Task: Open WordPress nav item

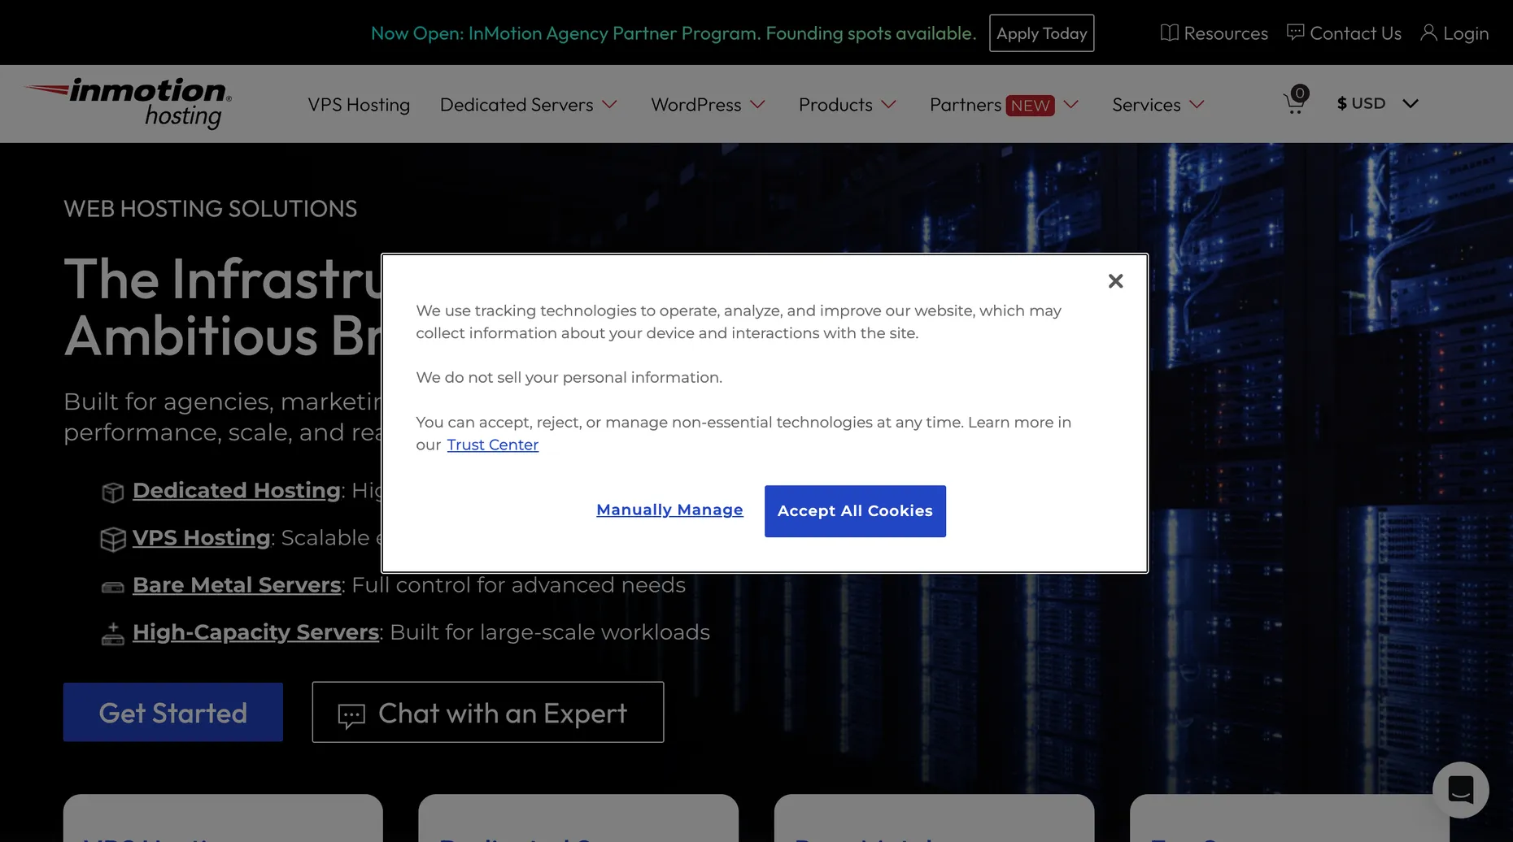Action: (695, 105)
